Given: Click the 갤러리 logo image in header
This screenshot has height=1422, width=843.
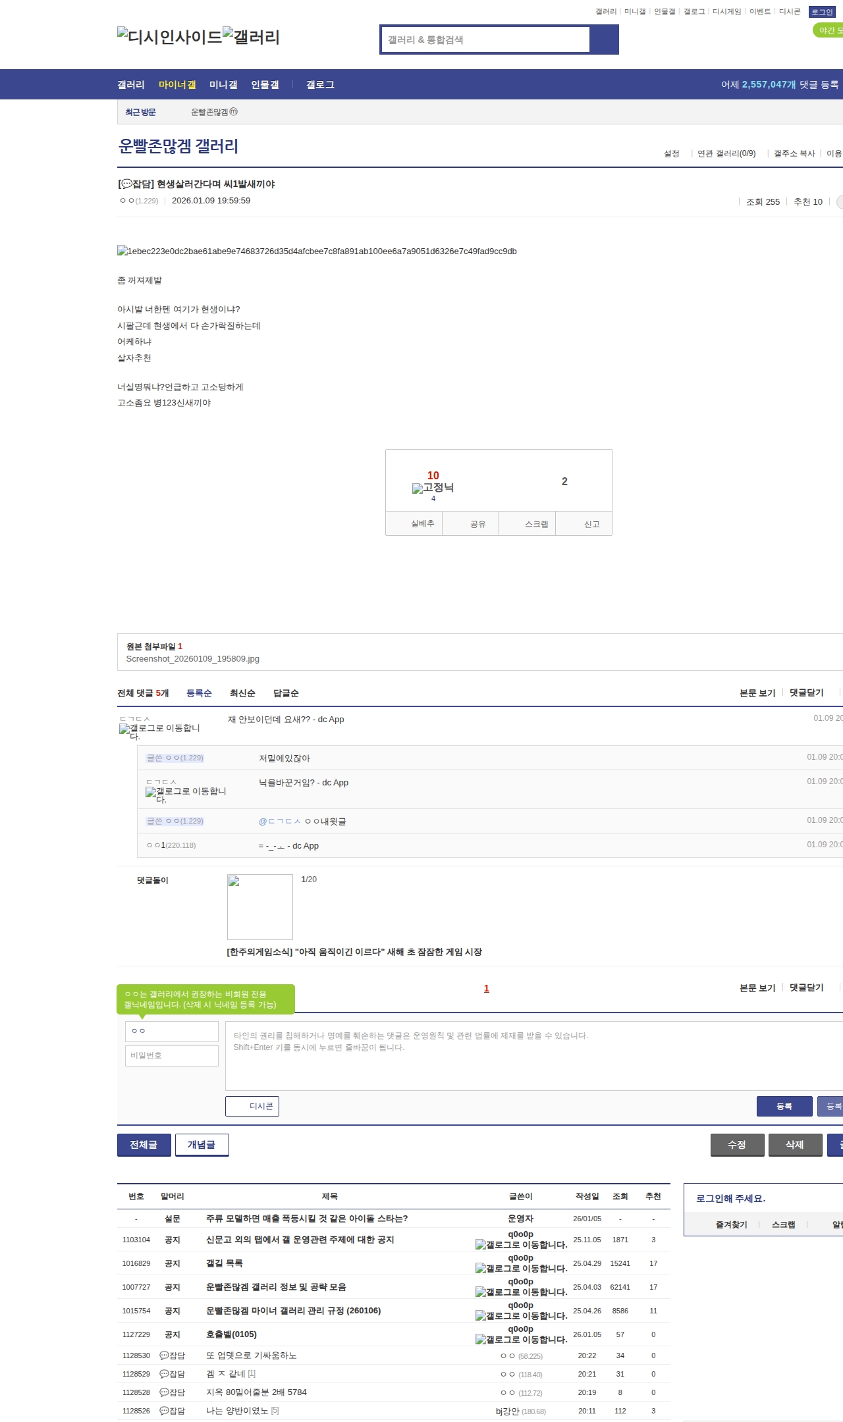Looking at the screenshot, I should pyautogui.click(x=251, y=36).
